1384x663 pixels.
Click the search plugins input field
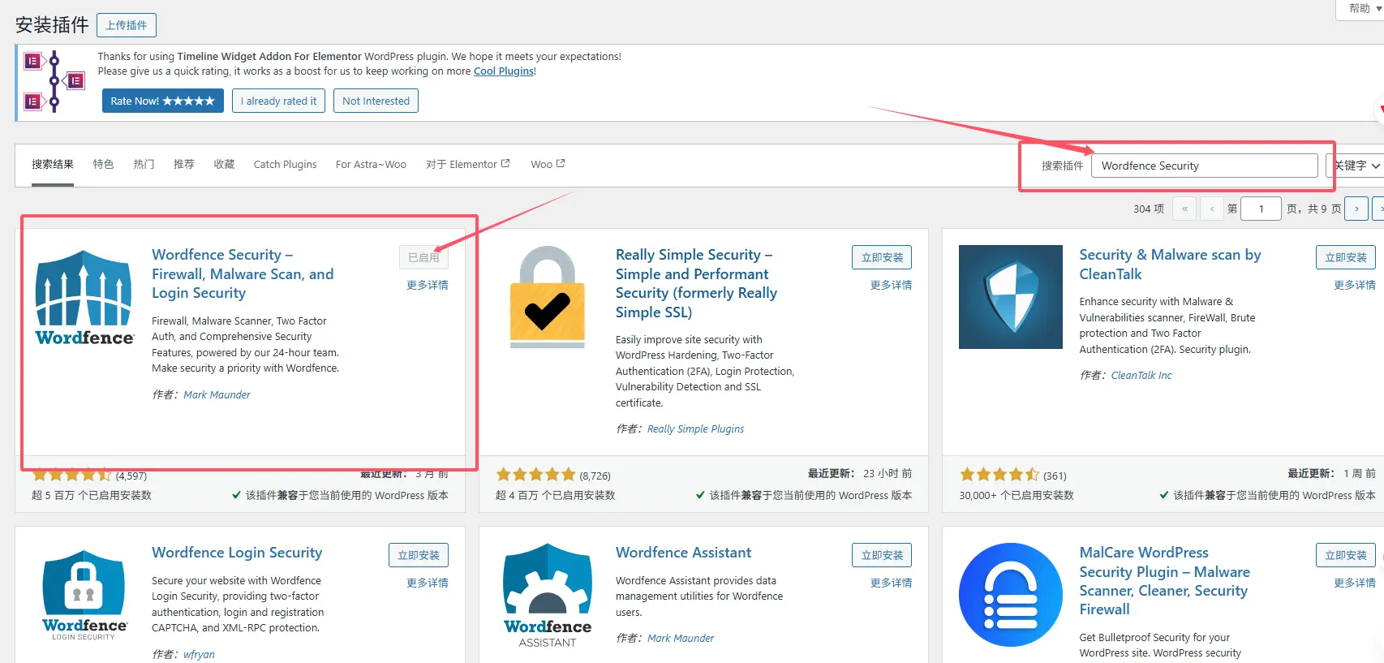tap(1204, 166)
